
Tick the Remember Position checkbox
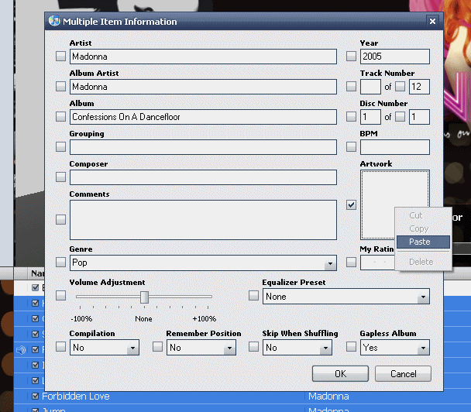tap(157, 347)
